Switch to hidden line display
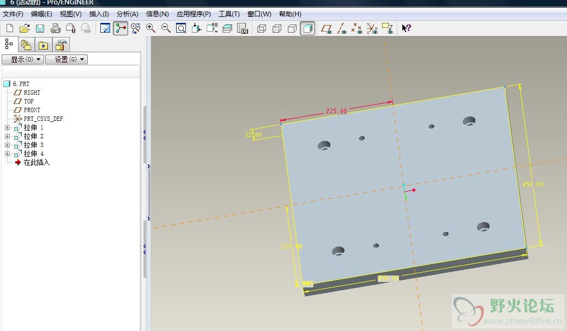This screenshot has width=567, height=331. [x=277, y=28]
